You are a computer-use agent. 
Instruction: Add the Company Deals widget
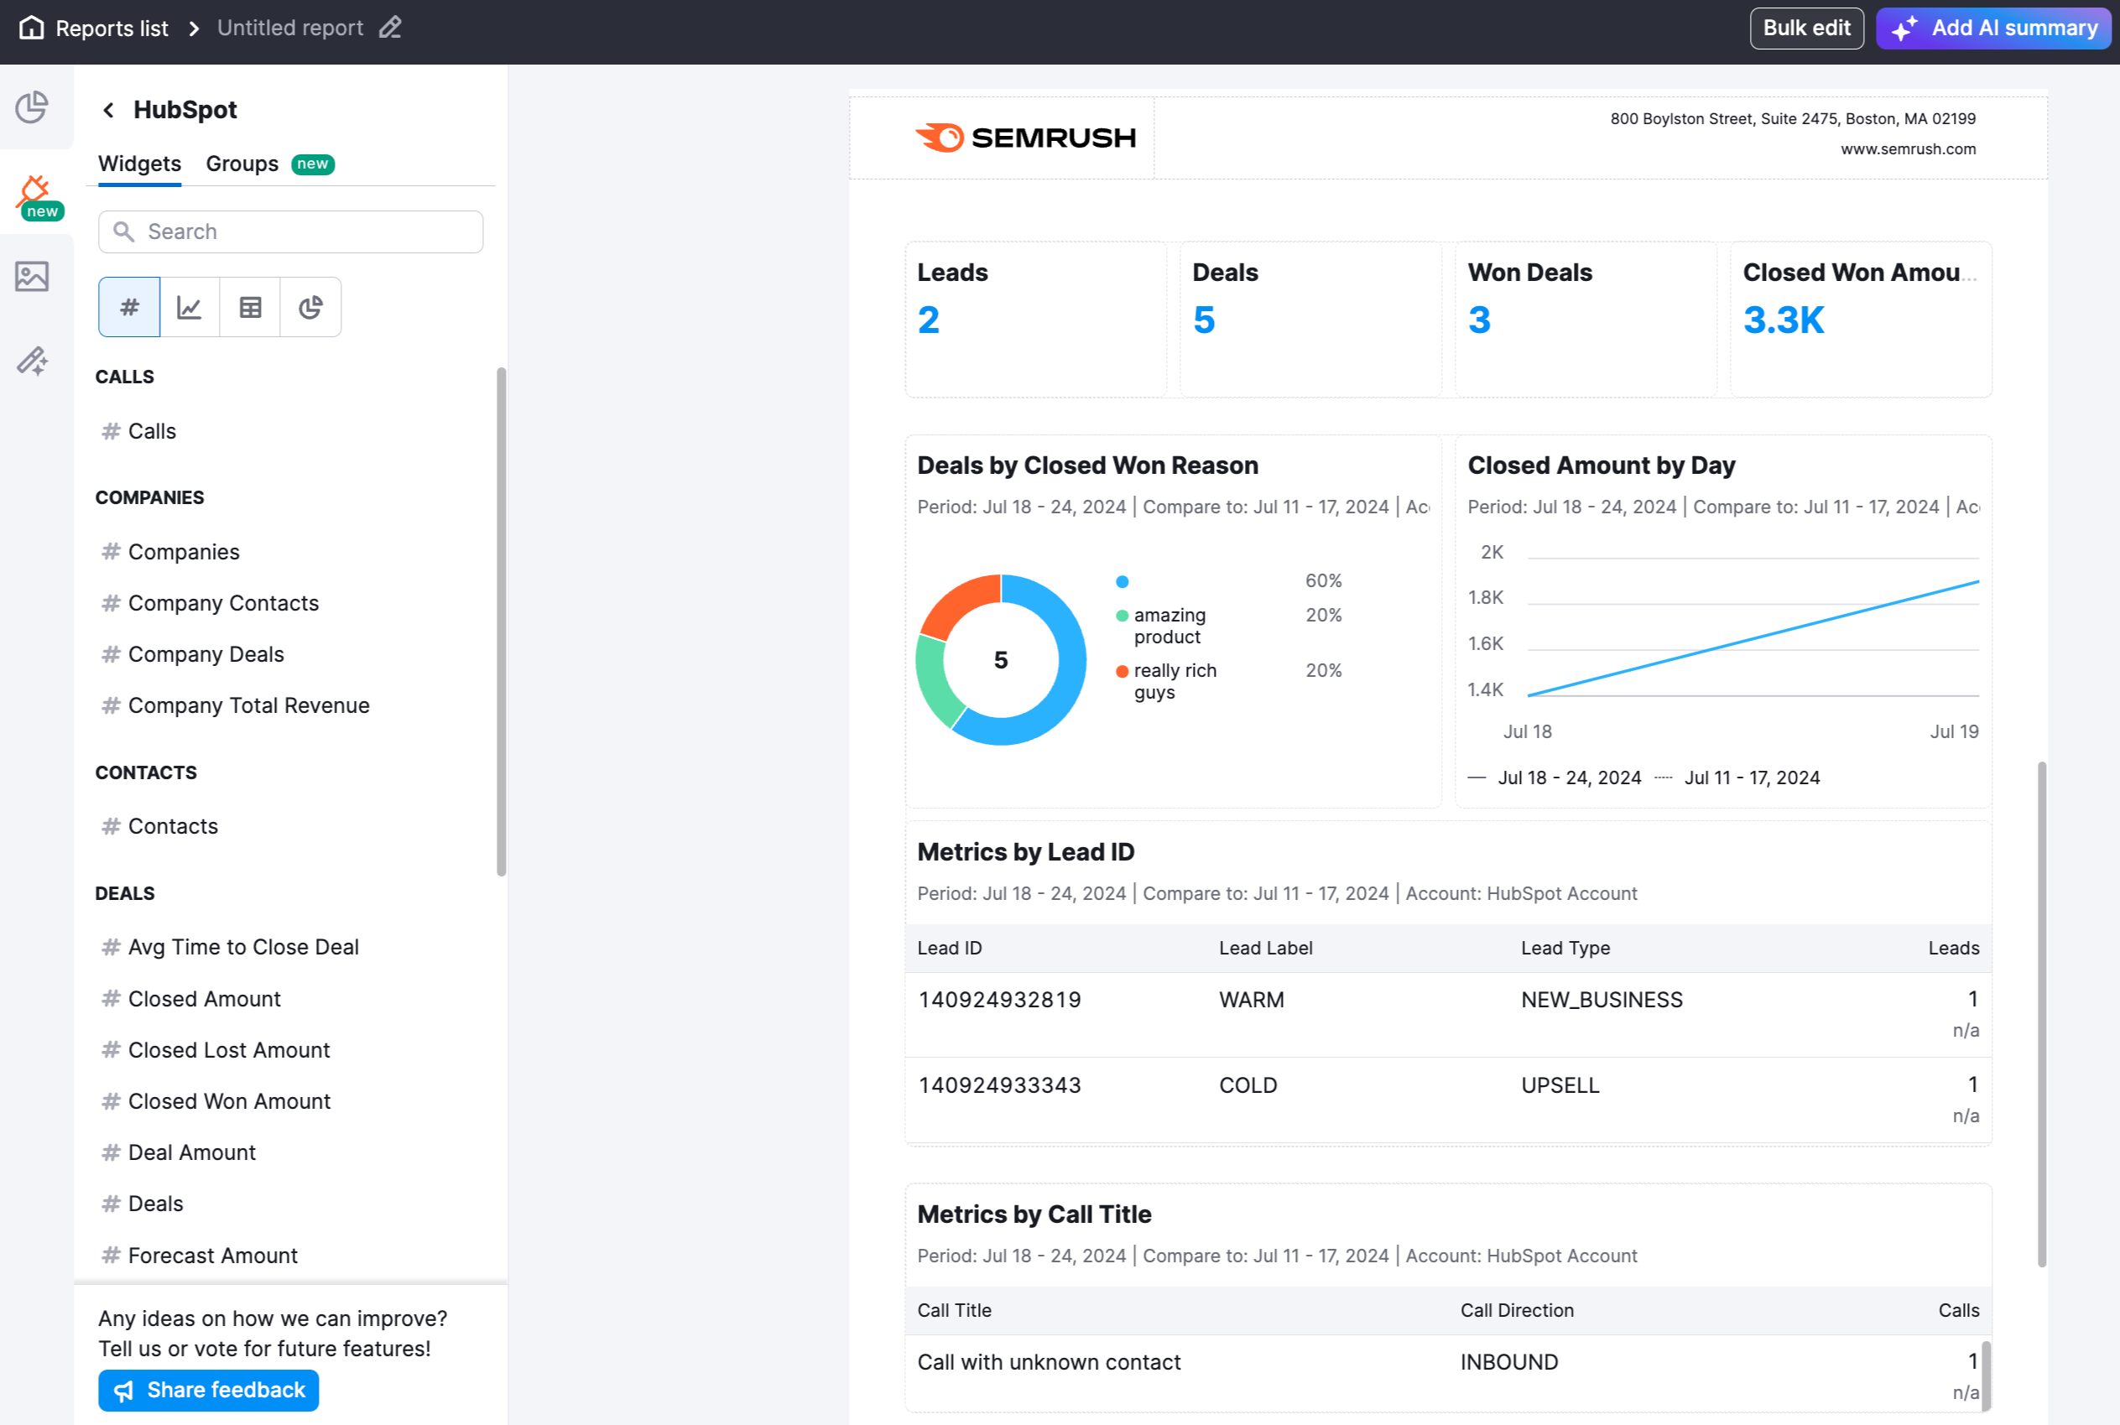click(206, 654)
